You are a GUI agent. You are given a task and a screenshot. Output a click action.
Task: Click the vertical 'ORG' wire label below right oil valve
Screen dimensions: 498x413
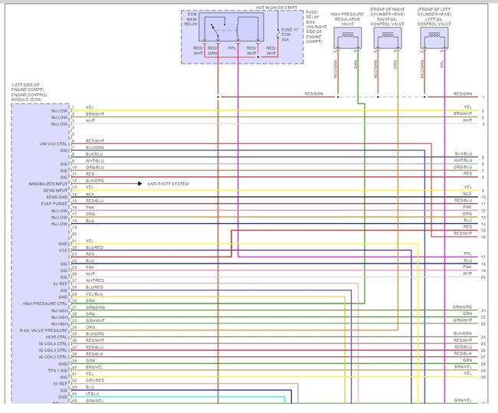[x=395, y=65]
